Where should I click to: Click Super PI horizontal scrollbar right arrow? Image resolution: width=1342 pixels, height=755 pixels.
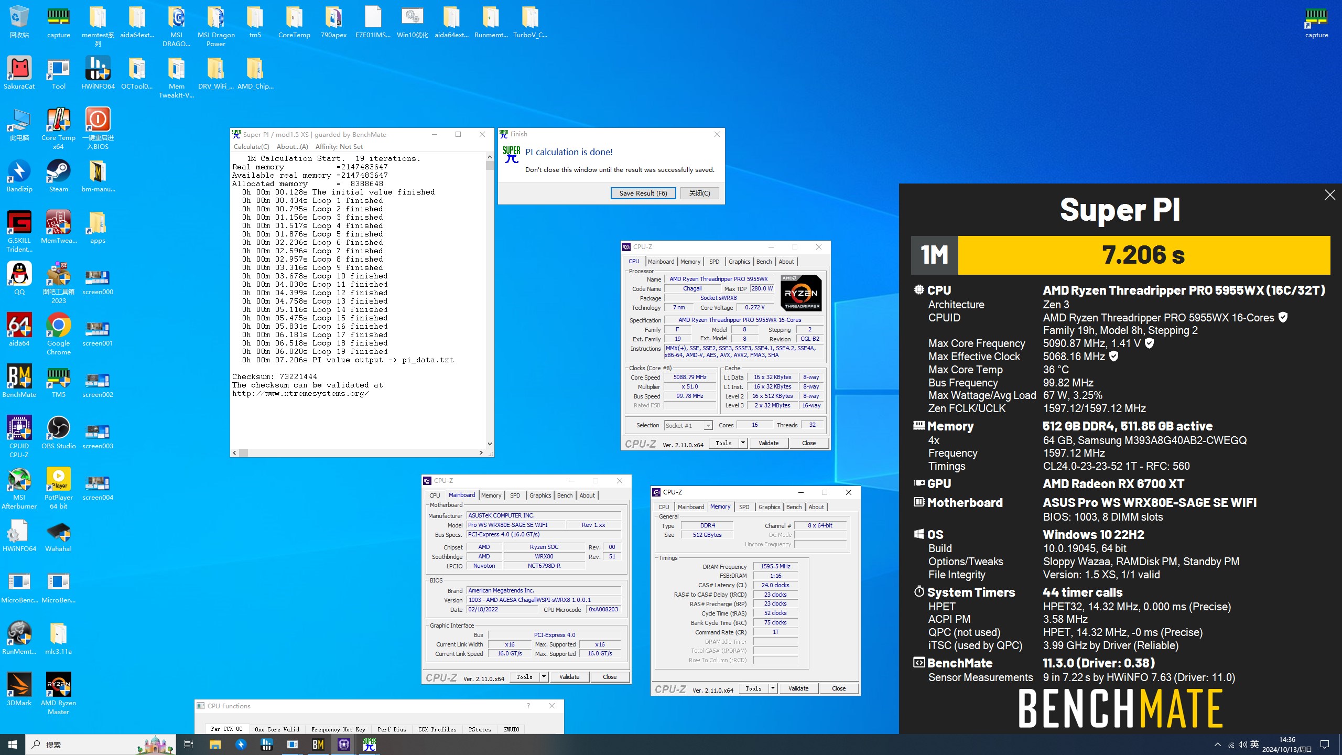481,452
